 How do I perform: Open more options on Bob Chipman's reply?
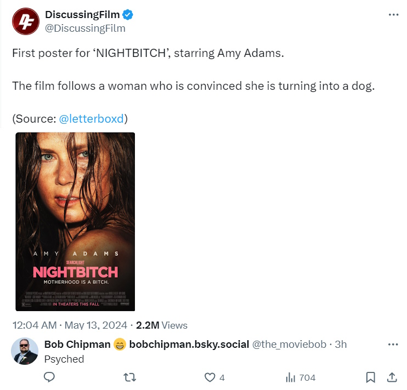(x=393, y=345)
